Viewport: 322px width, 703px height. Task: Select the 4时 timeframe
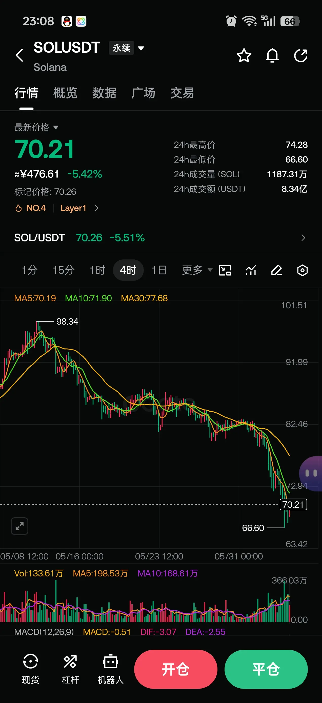pyautogui.click(x=128, y=270)
